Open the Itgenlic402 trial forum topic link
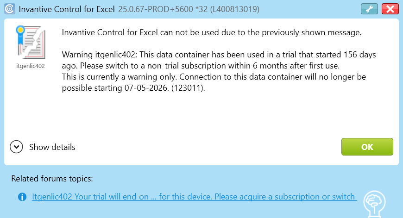 pyautogui.click(x=194, y=197)
